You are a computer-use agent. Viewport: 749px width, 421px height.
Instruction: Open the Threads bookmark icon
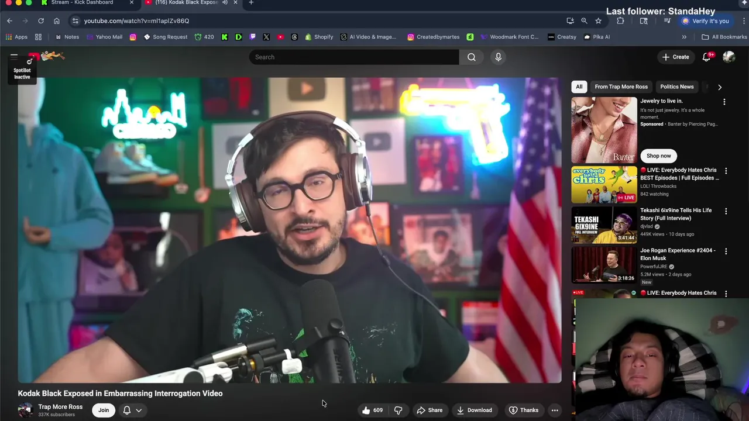pos(294,37)
